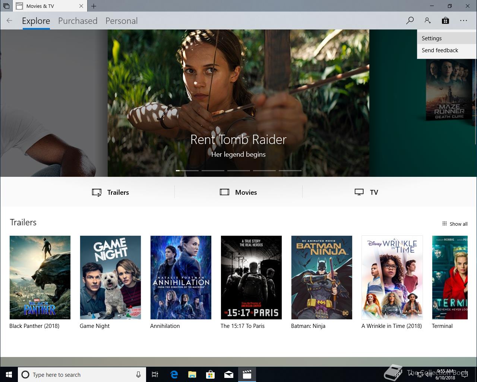
Task: Click 'Annihilation' title text
Action: [x=165, y=326]
